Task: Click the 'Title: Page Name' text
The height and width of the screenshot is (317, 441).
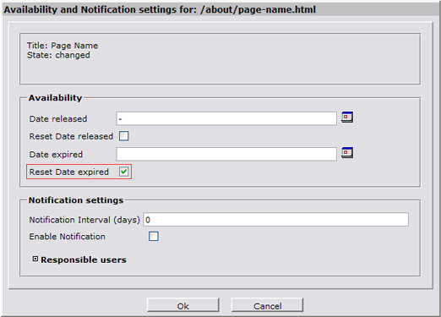Action: 63,46
